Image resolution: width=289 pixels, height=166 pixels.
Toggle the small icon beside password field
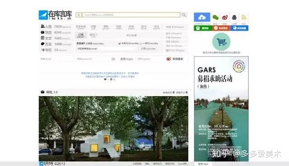pos(113,59)
